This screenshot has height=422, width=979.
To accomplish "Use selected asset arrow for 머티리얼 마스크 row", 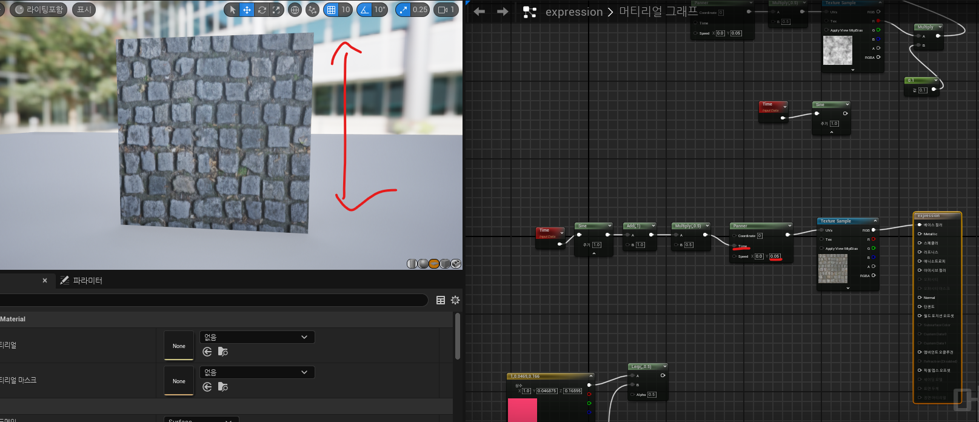I will point(207,387).
